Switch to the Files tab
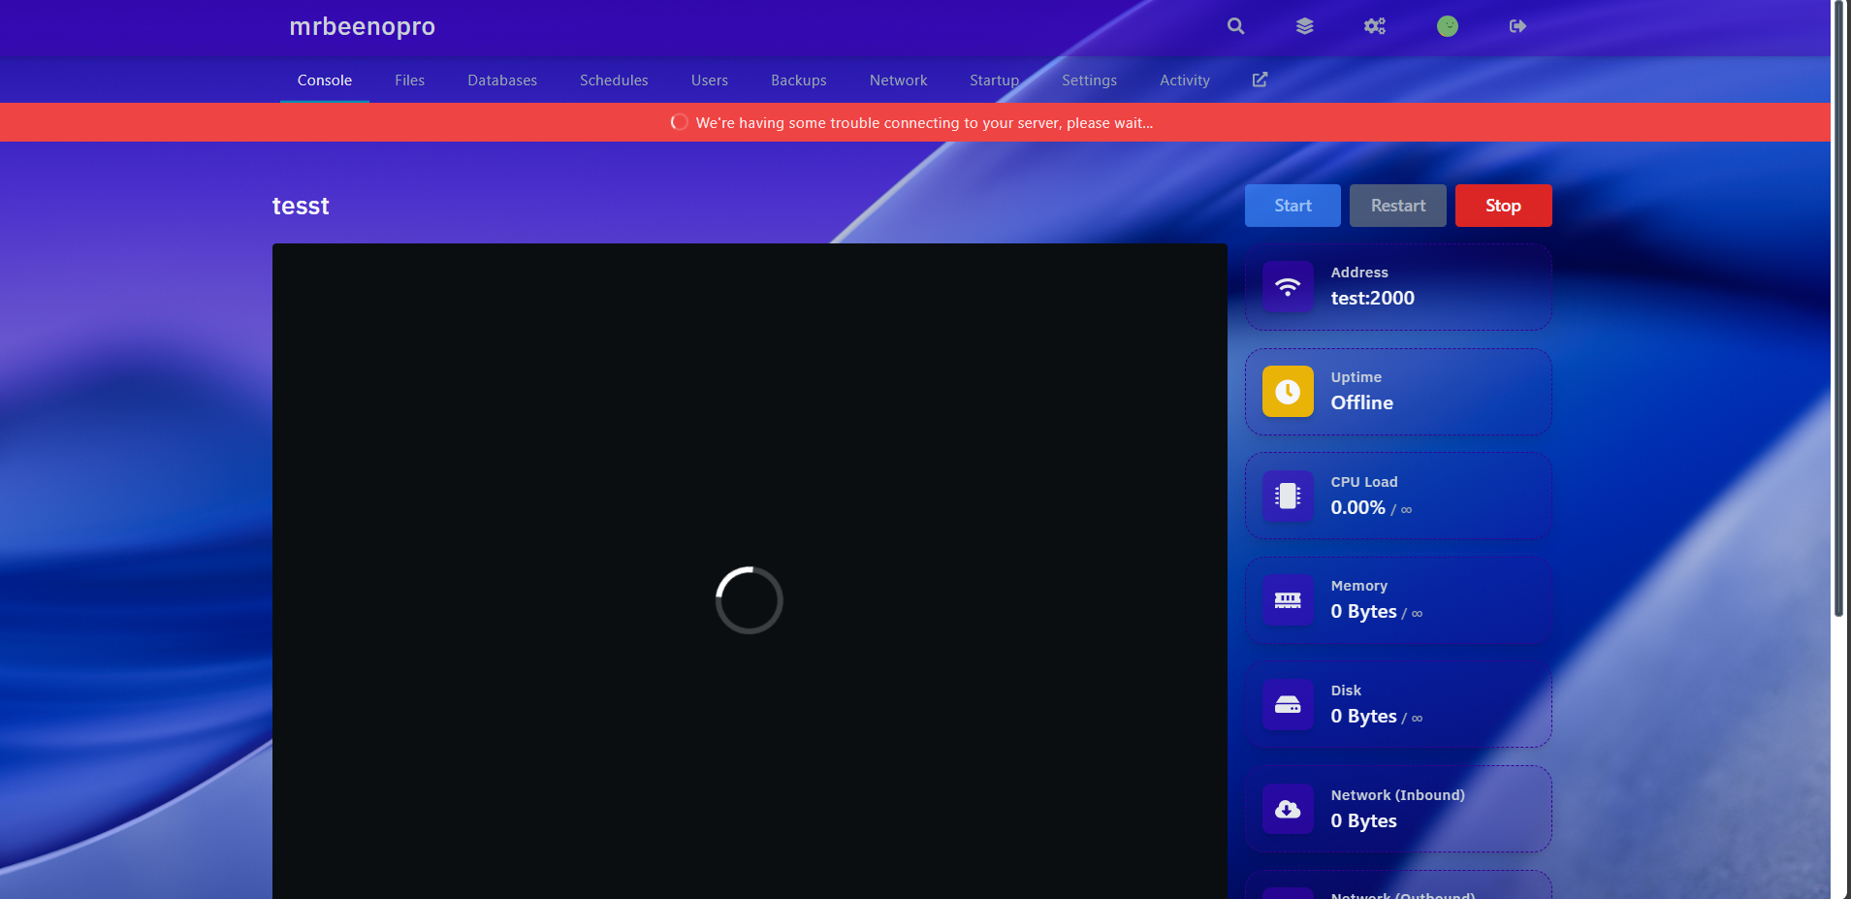The image size is (1851, 899). point(409,80)
